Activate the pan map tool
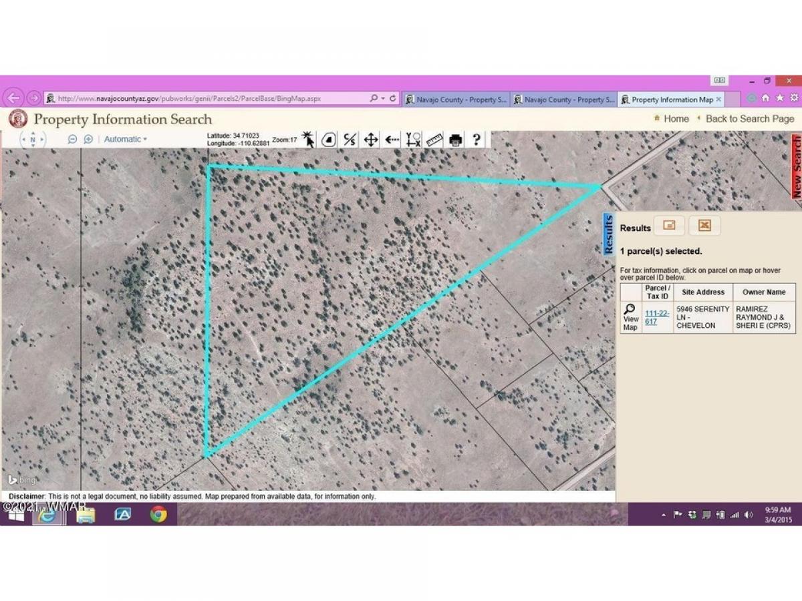This screenshot has height=601, width=802. (x=370, y=140)
